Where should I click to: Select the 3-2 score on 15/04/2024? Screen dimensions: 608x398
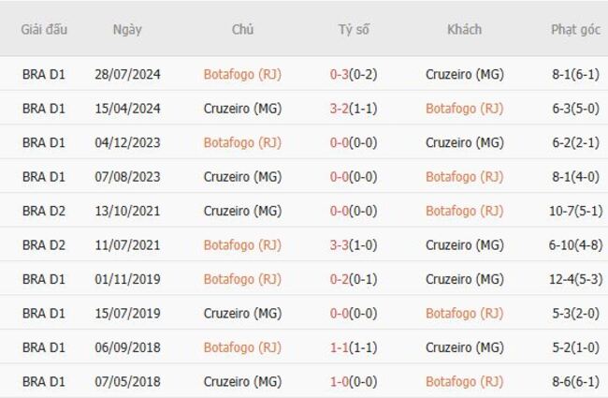point(339,109)
